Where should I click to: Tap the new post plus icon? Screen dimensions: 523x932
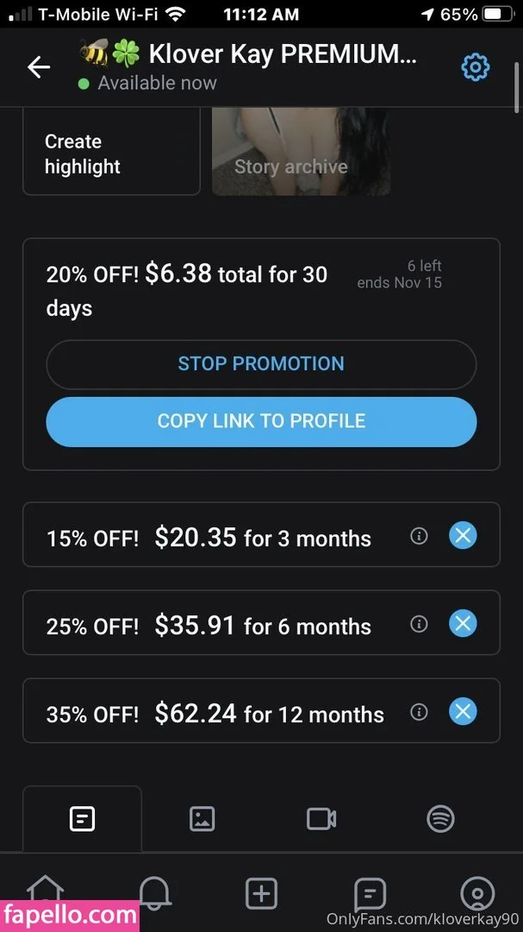click(261, 893)
